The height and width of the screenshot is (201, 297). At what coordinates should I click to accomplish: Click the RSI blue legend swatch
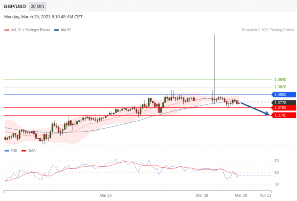[7, 151]
